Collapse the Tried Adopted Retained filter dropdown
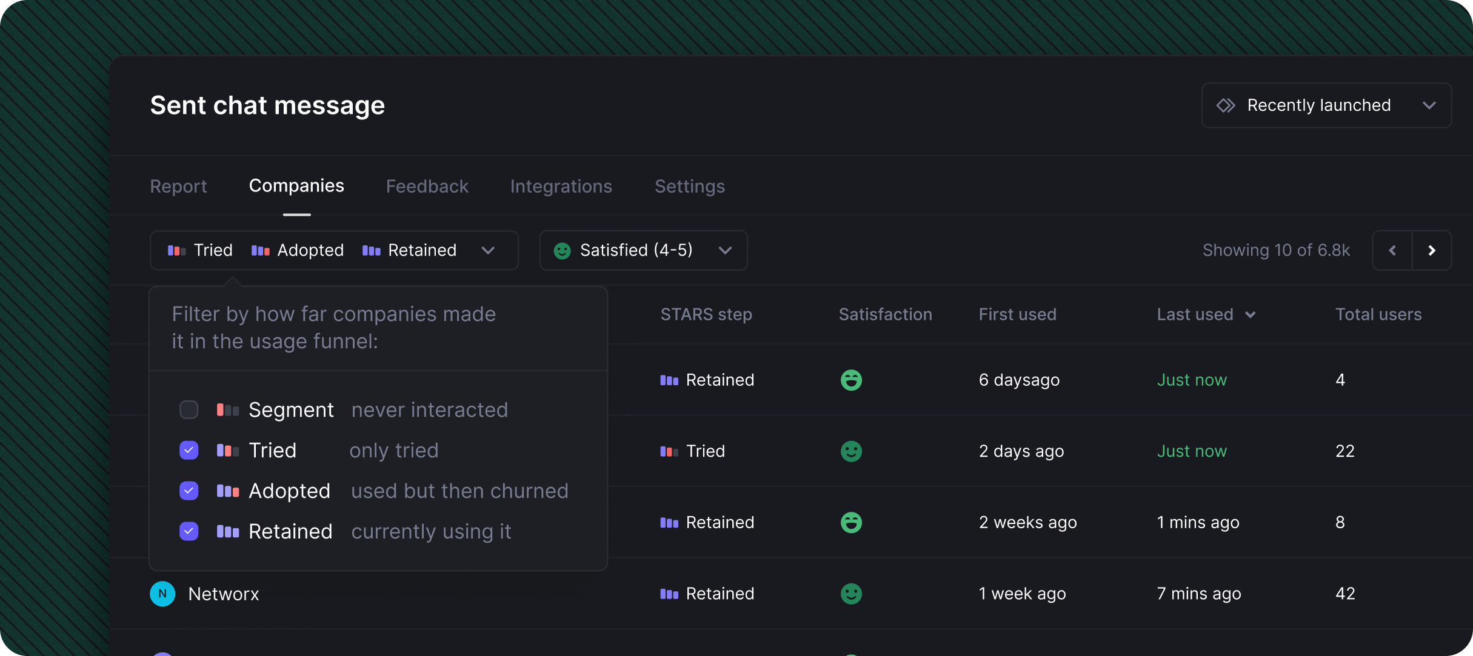 488,250
